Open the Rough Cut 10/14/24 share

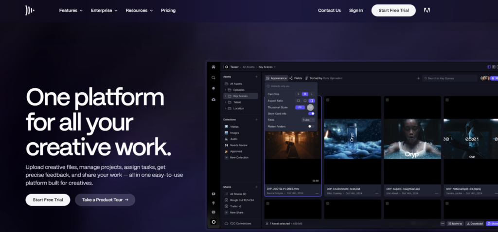point(239,200)
